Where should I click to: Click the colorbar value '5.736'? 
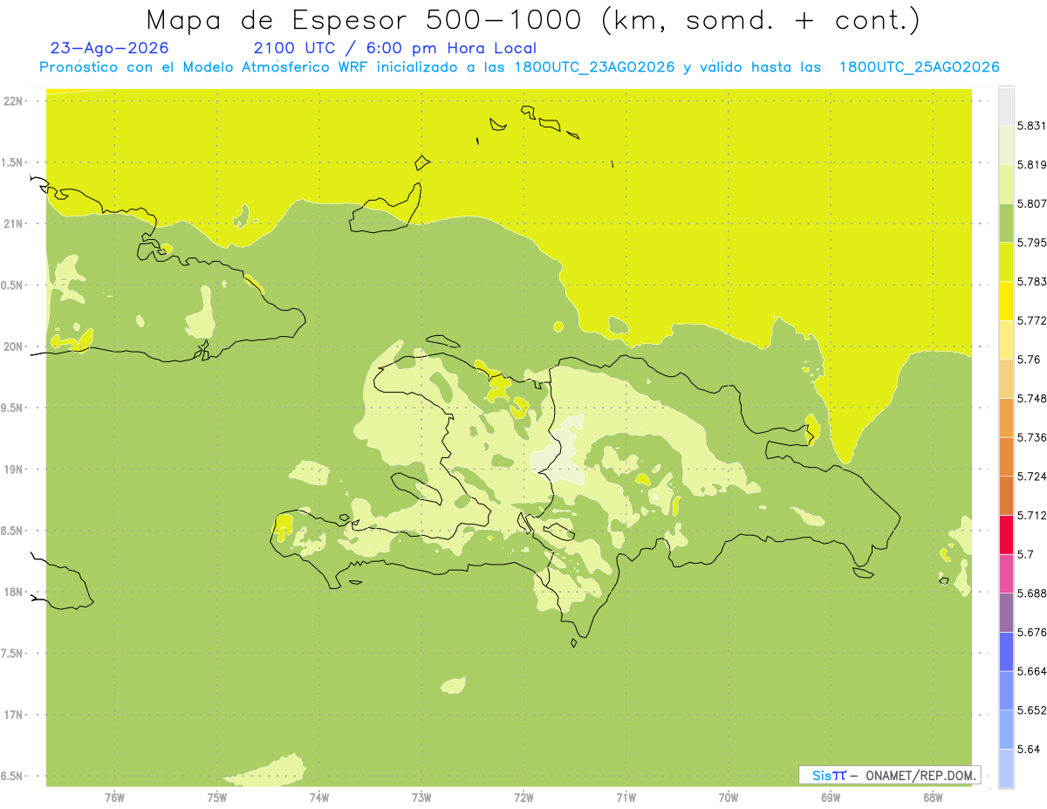[1031, 437]
